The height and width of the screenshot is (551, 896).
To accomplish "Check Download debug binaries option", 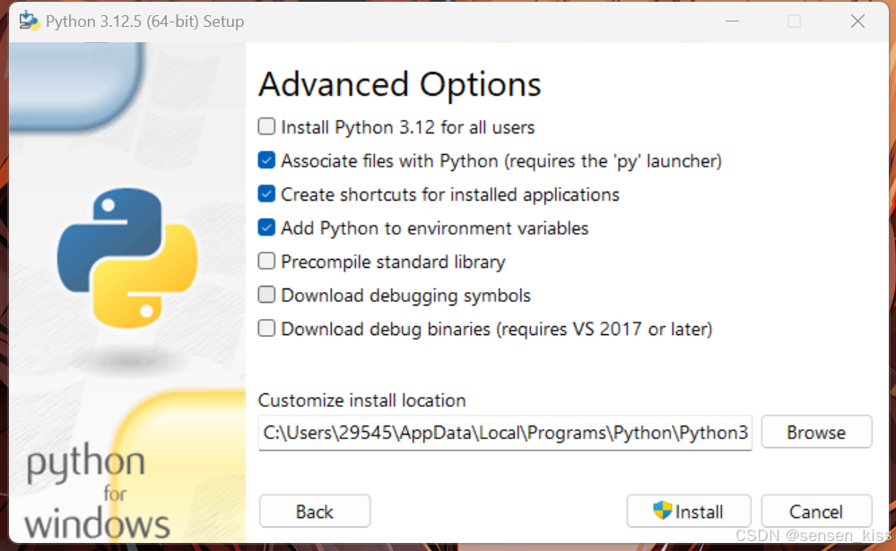I will click(266, 329).
